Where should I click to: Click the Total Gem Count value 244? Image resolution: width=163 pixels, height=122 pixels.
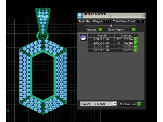[x=140, y=21]
